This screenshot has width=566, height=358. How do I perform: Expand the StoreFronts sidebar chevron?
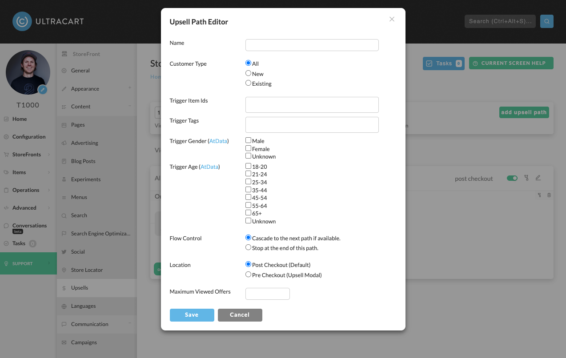[x=49, y=155]
